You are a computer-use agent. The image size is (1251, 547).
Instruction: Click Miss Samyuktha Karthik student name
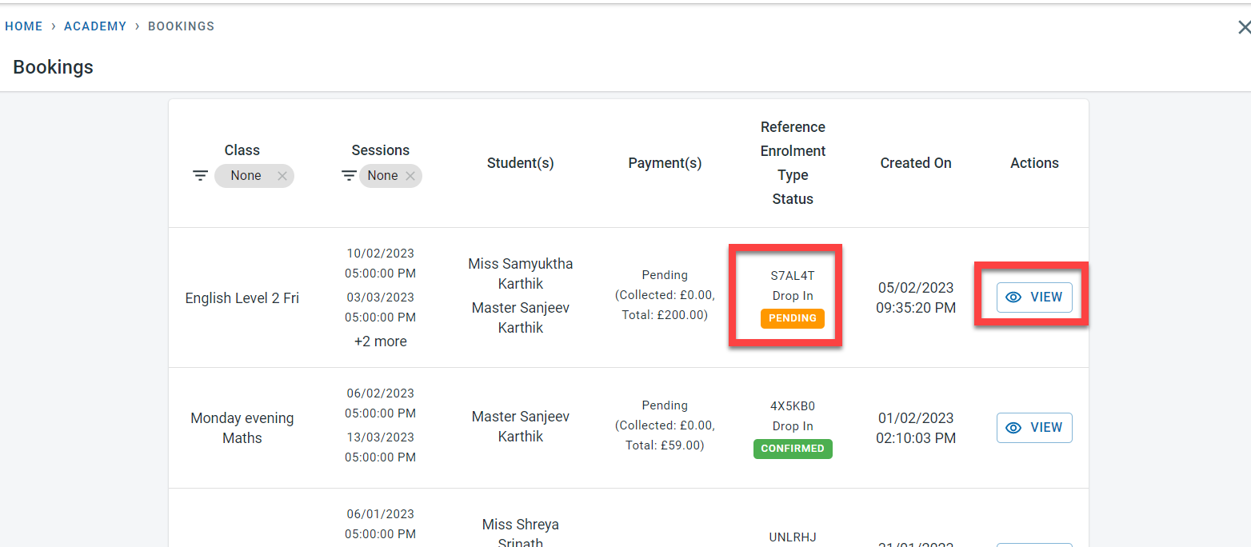coord(520,273)
